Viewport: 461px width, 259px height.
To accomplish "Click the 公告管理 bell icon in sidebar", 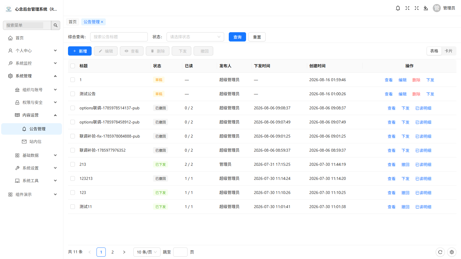I will pos(24,129).
